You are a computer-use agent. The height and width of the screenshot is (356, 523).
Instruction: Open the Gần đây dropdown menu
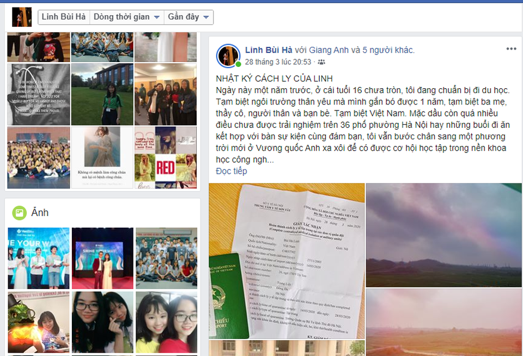point(188,17)
